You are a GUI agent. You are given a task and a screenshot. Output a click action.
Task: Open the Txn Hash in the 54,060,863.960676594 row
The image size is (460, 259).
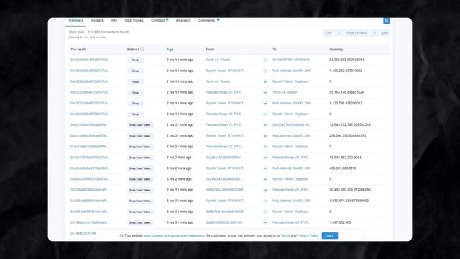pos(90,60)
